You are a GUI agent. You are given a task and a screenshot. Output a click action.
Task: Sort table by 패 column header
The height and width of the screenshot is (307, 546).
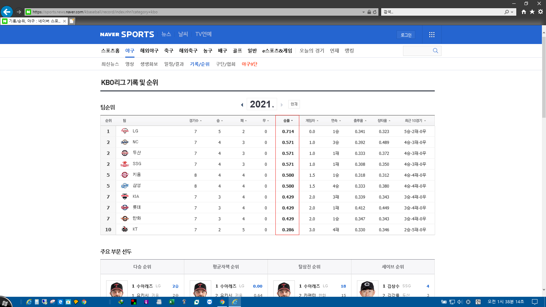(243, 121)
